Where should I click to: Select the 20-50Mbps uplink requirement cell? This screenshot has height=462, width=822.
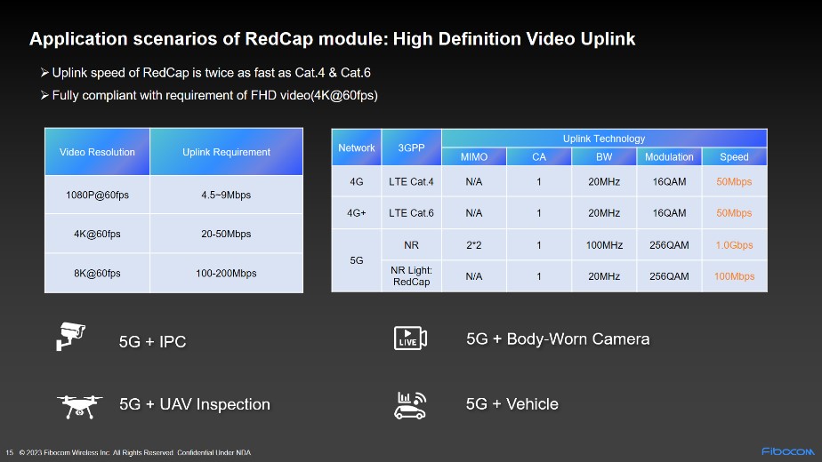click(226, 234)
